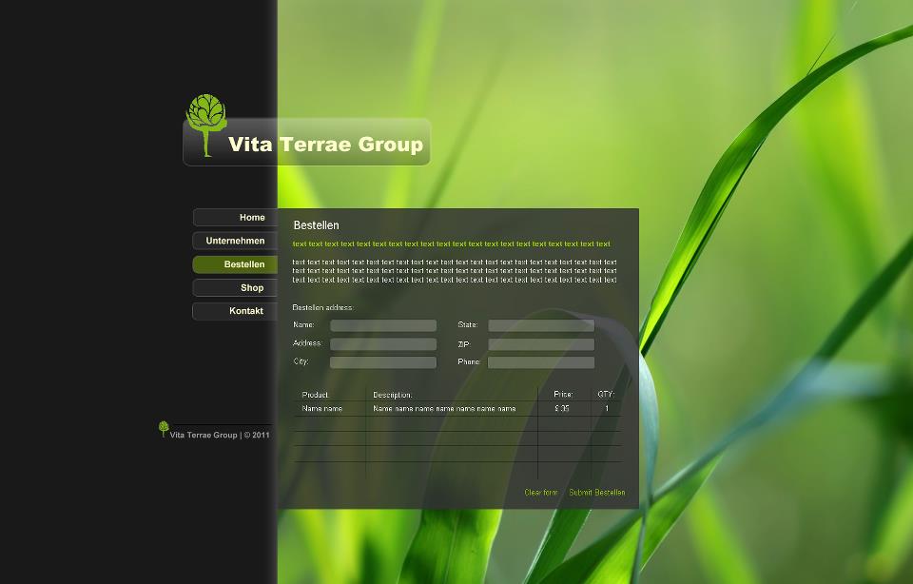Click the ZIP code field

click(x=541, y=344)
